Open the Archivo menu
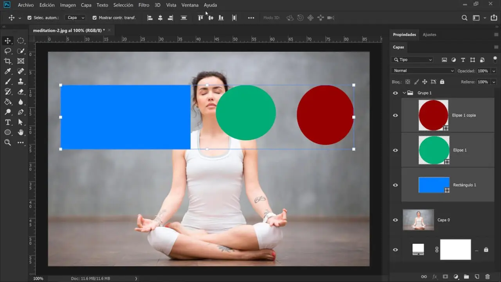This screenshot has width=501, height=282. tap(26, 5)
